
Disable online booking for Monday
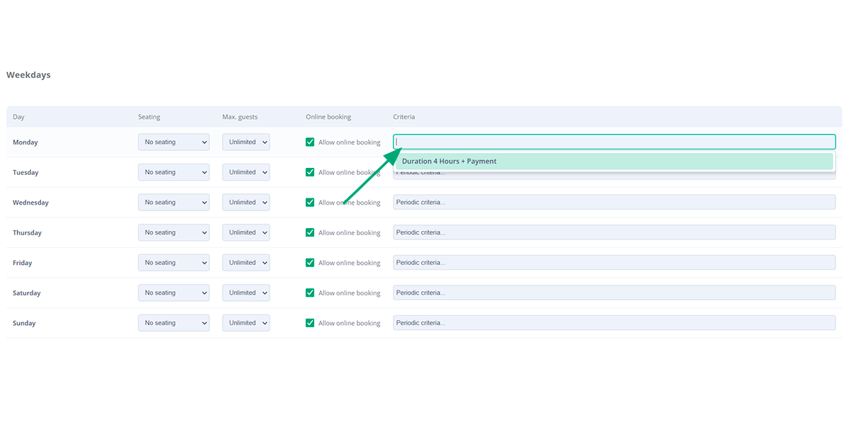click(x=310, y=142)
